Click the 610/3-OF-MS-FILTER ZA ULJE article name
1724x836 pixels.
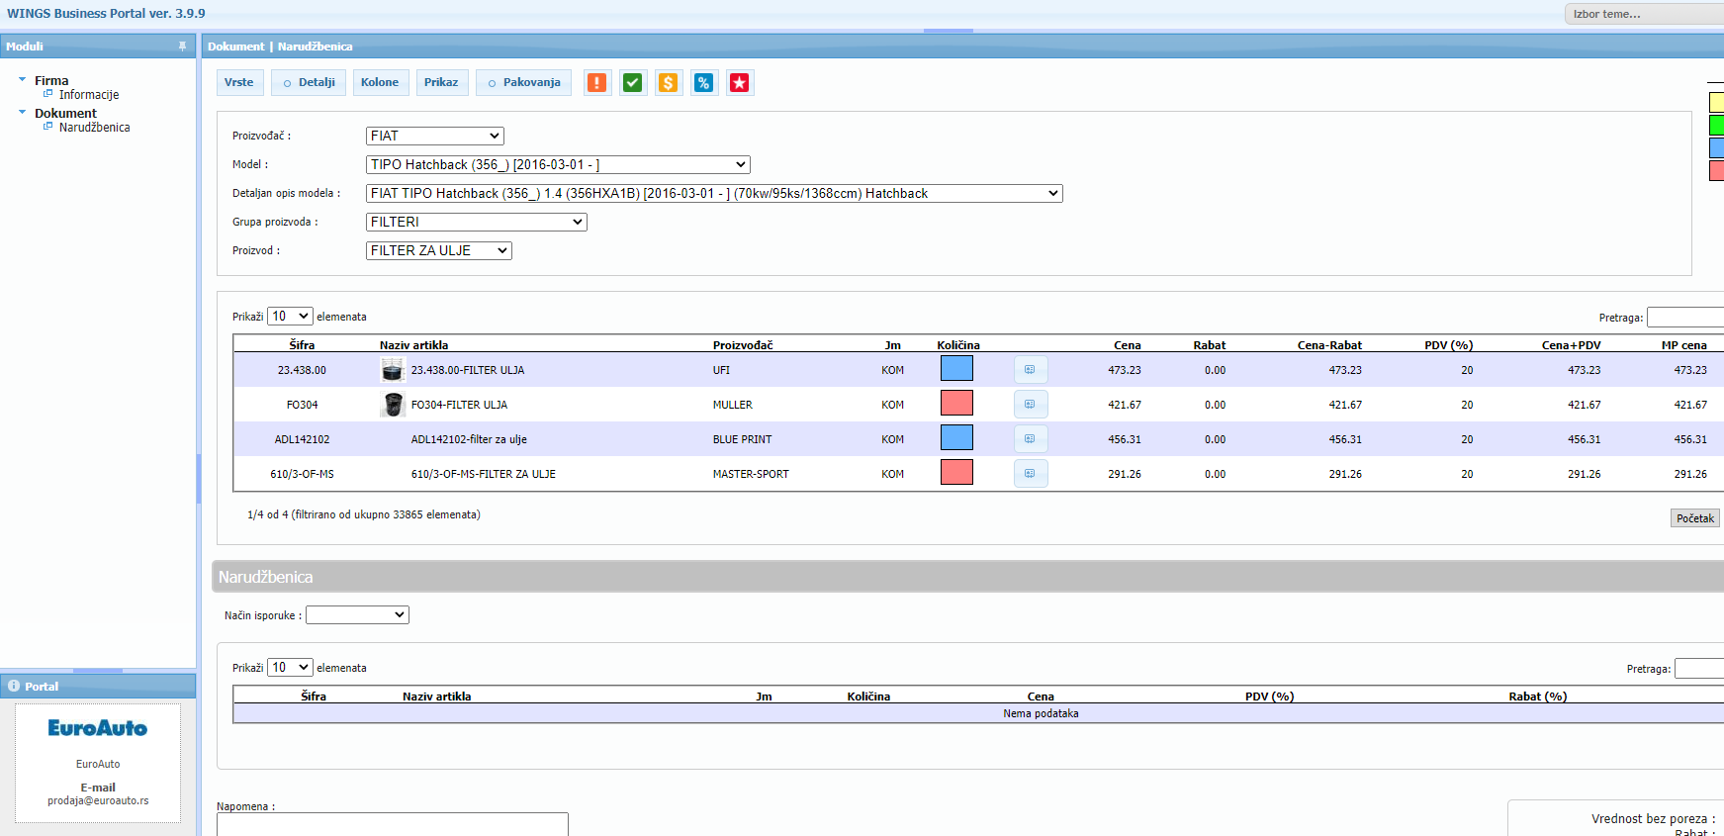point(484,474)
